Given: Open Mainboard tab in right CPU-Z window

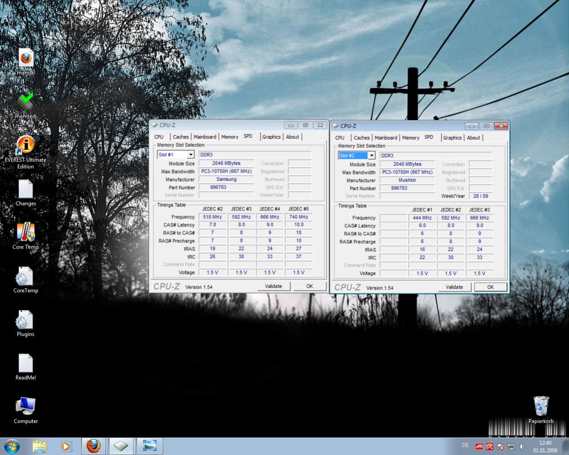Looking at the screenshot, I should tap(386, 138).
